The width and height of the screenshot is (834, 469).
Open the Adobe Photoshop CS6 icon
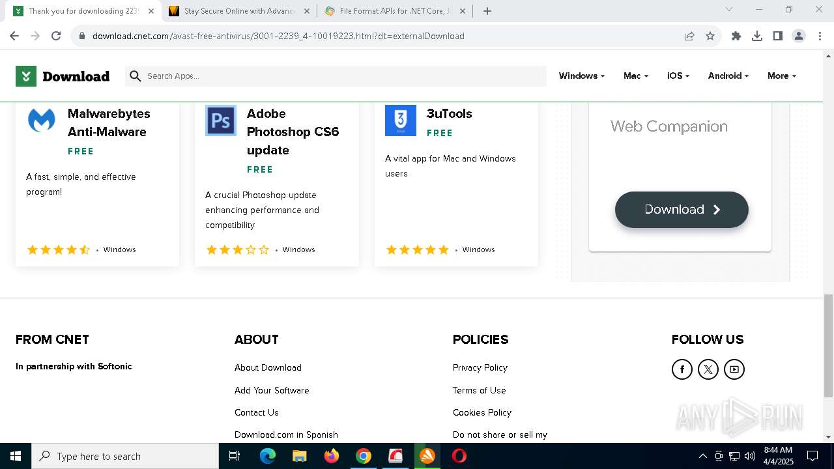click(221, 121)
